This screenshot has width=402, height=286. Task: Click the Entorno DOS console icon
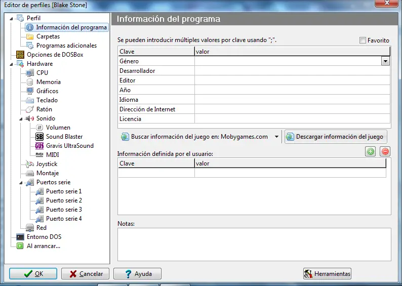(x=20, y=237)
